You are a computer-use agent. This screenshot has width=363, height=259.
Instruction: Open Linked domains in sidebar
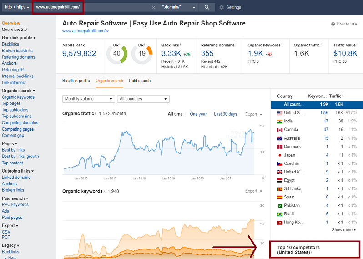pyautogui.click(x=16, y=178)
